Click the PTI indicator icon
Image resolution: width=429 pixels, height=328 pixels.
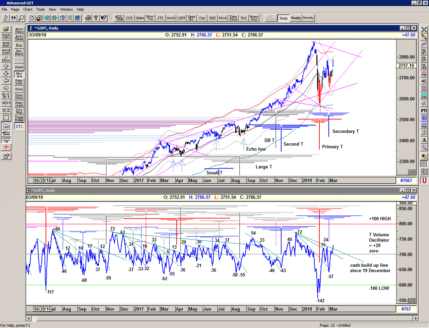tap(424, 111)
